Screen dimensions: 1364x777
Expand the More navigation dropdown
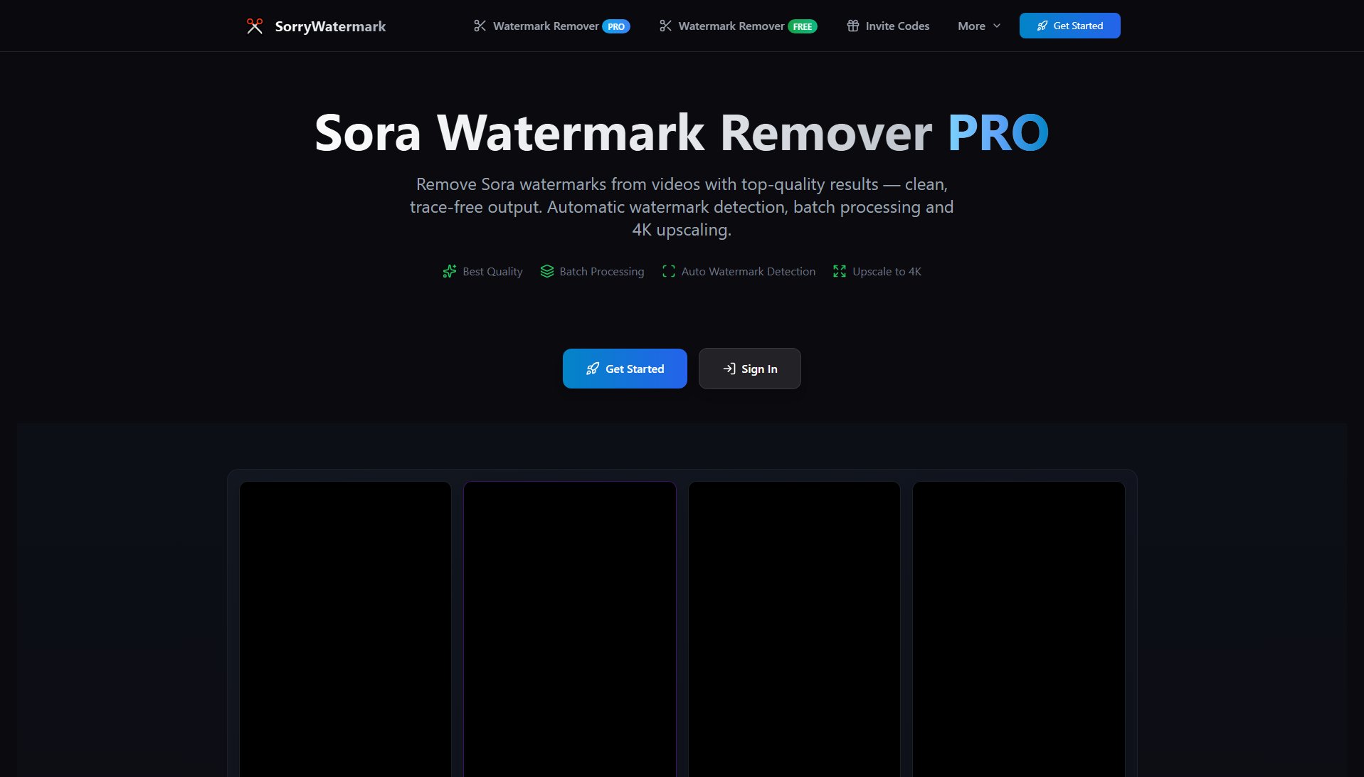point(978,26)
